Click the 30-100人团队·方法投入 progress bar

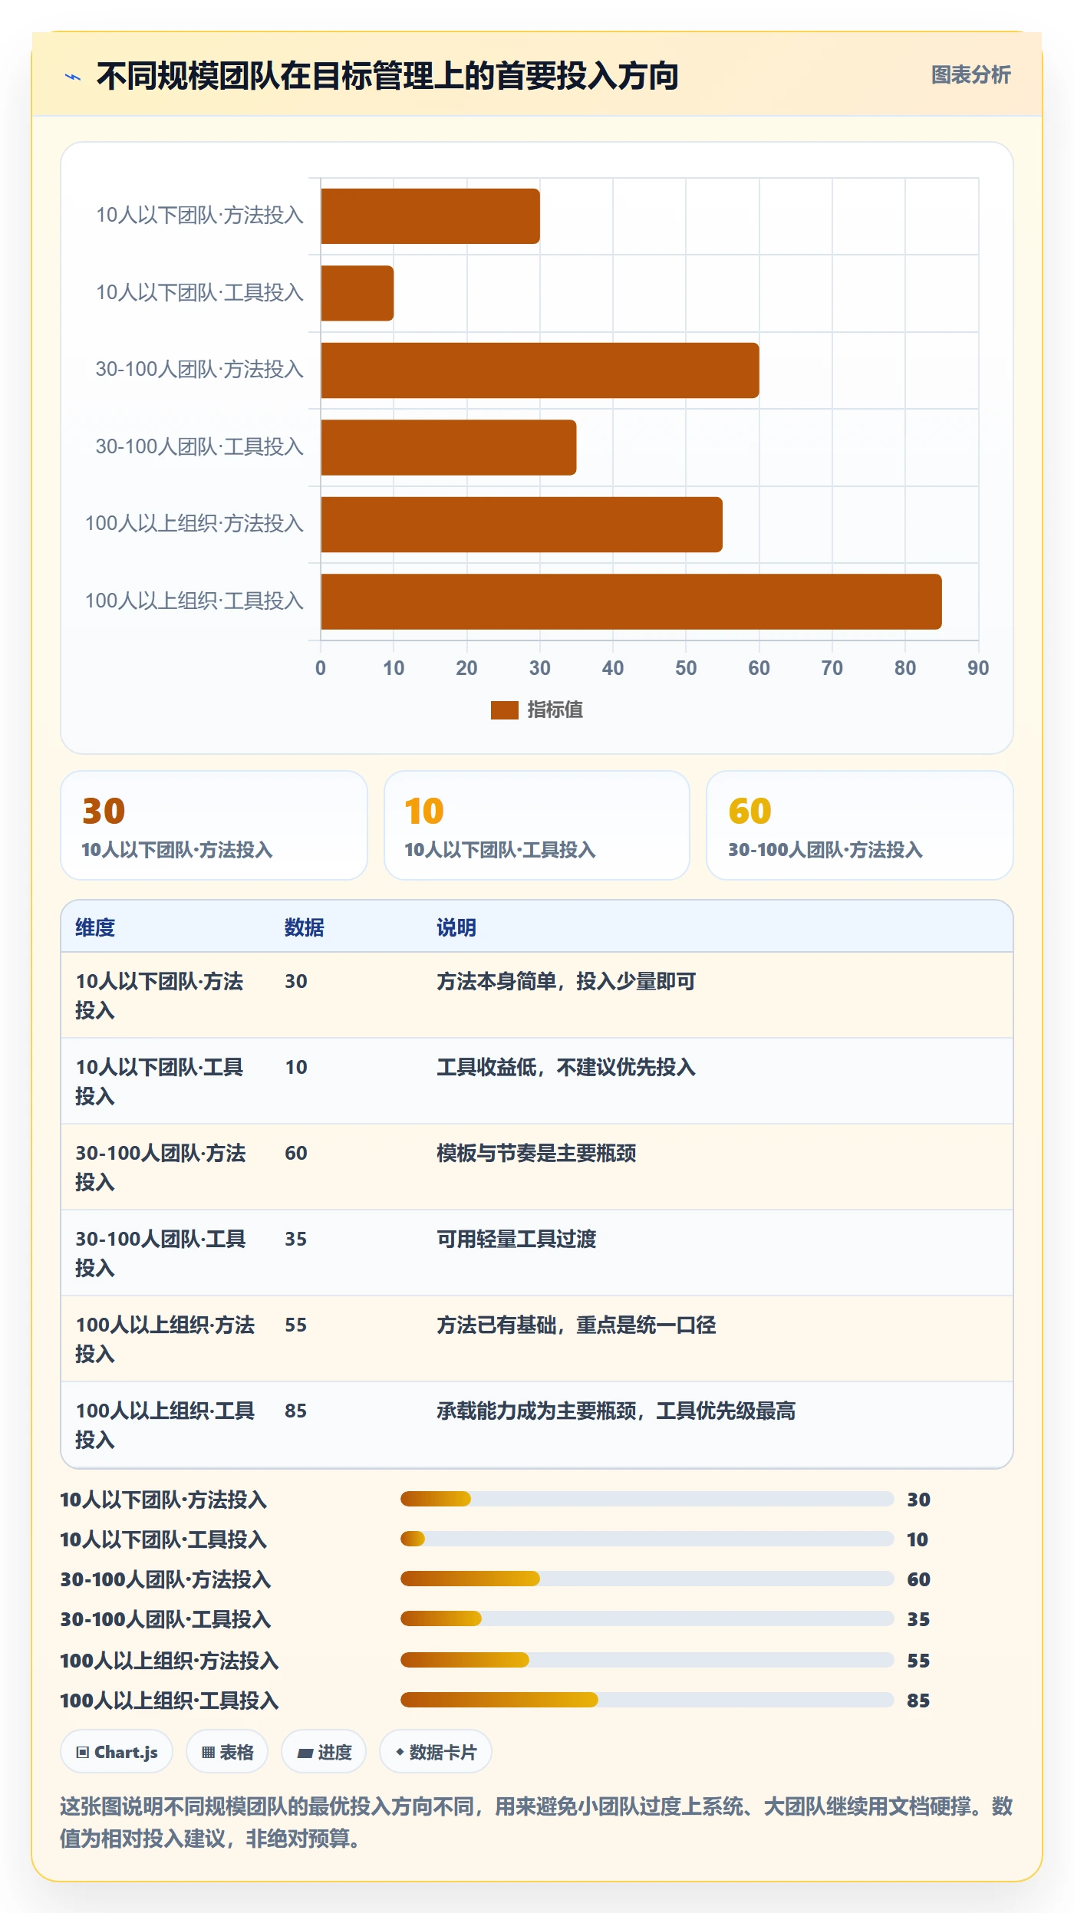[x=647, y=1579]
